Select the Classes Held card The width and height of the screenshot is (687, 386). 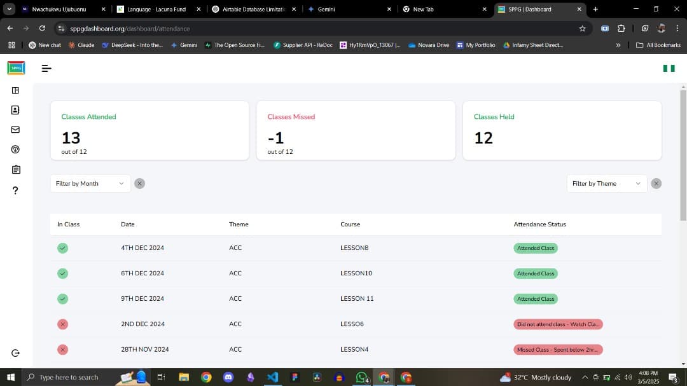562,130
